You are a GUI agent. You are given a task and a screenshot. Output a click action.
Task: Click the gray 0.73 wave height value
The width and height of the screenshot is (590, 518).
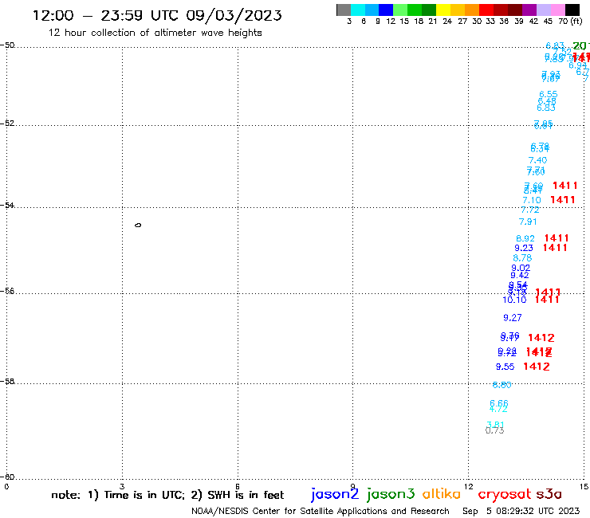495,430
